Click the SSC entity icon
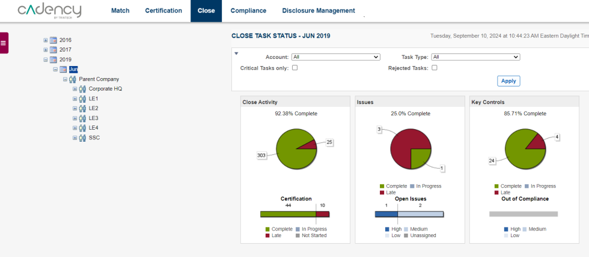 82,138
